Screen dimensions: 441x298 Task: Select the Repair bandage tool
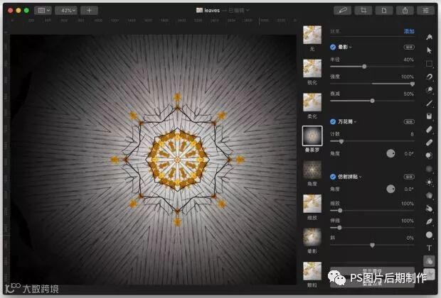[429, 143]
